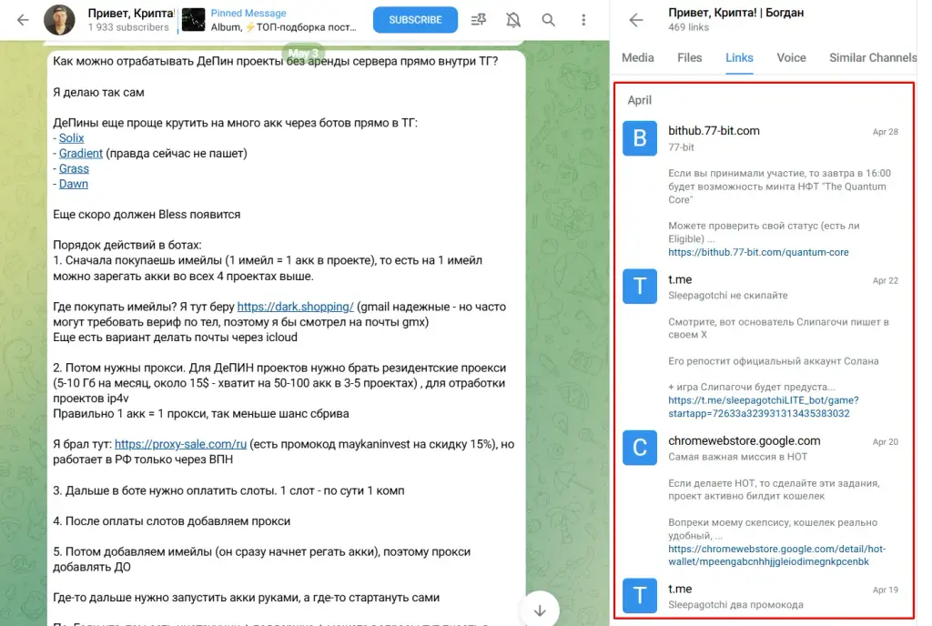Screen dimensions: 932x626
Task: Click the Apr 20 date label
Action: pyautogui.click(x=885, y=442)
